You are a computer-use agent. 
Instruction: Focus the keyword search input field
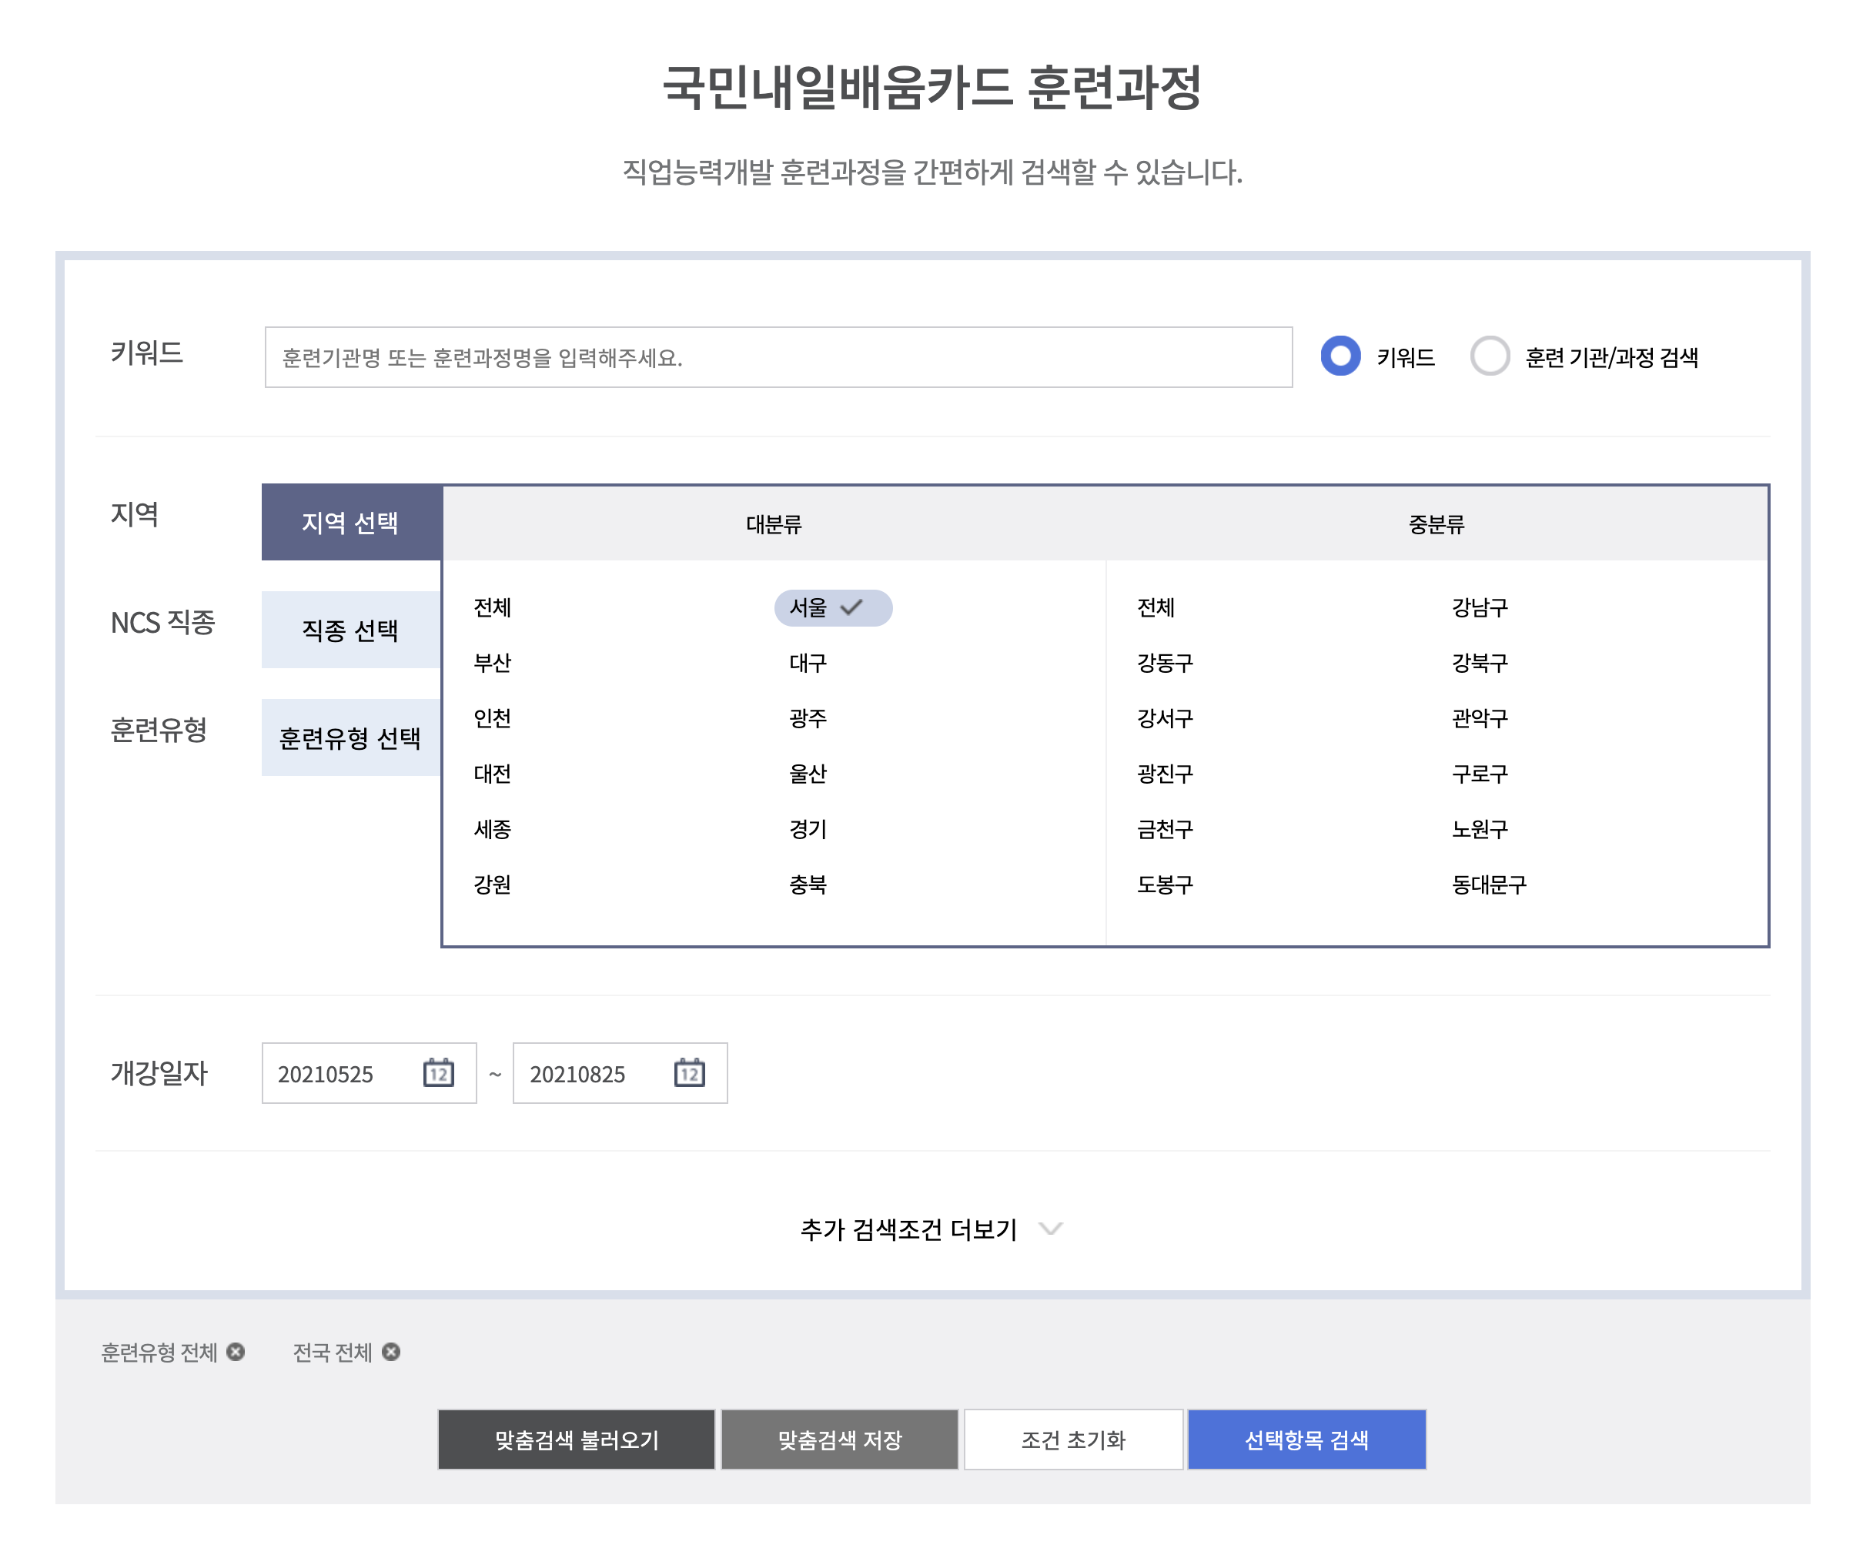[x=777, y=357]
